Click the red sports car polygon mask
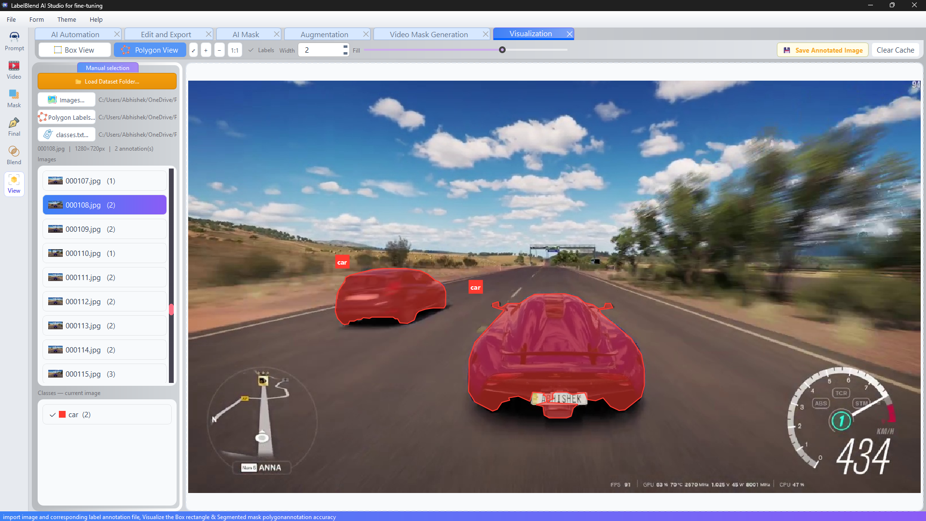 coord(556,355)
